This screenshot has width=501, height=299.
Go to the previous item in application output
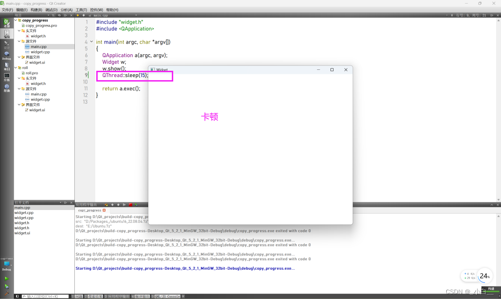112,205
